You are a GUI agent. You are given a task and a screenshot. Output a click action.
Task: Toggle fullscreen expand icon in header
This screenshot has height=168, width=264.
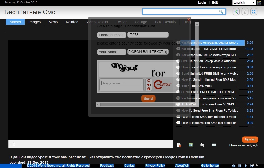click(254, 12)
